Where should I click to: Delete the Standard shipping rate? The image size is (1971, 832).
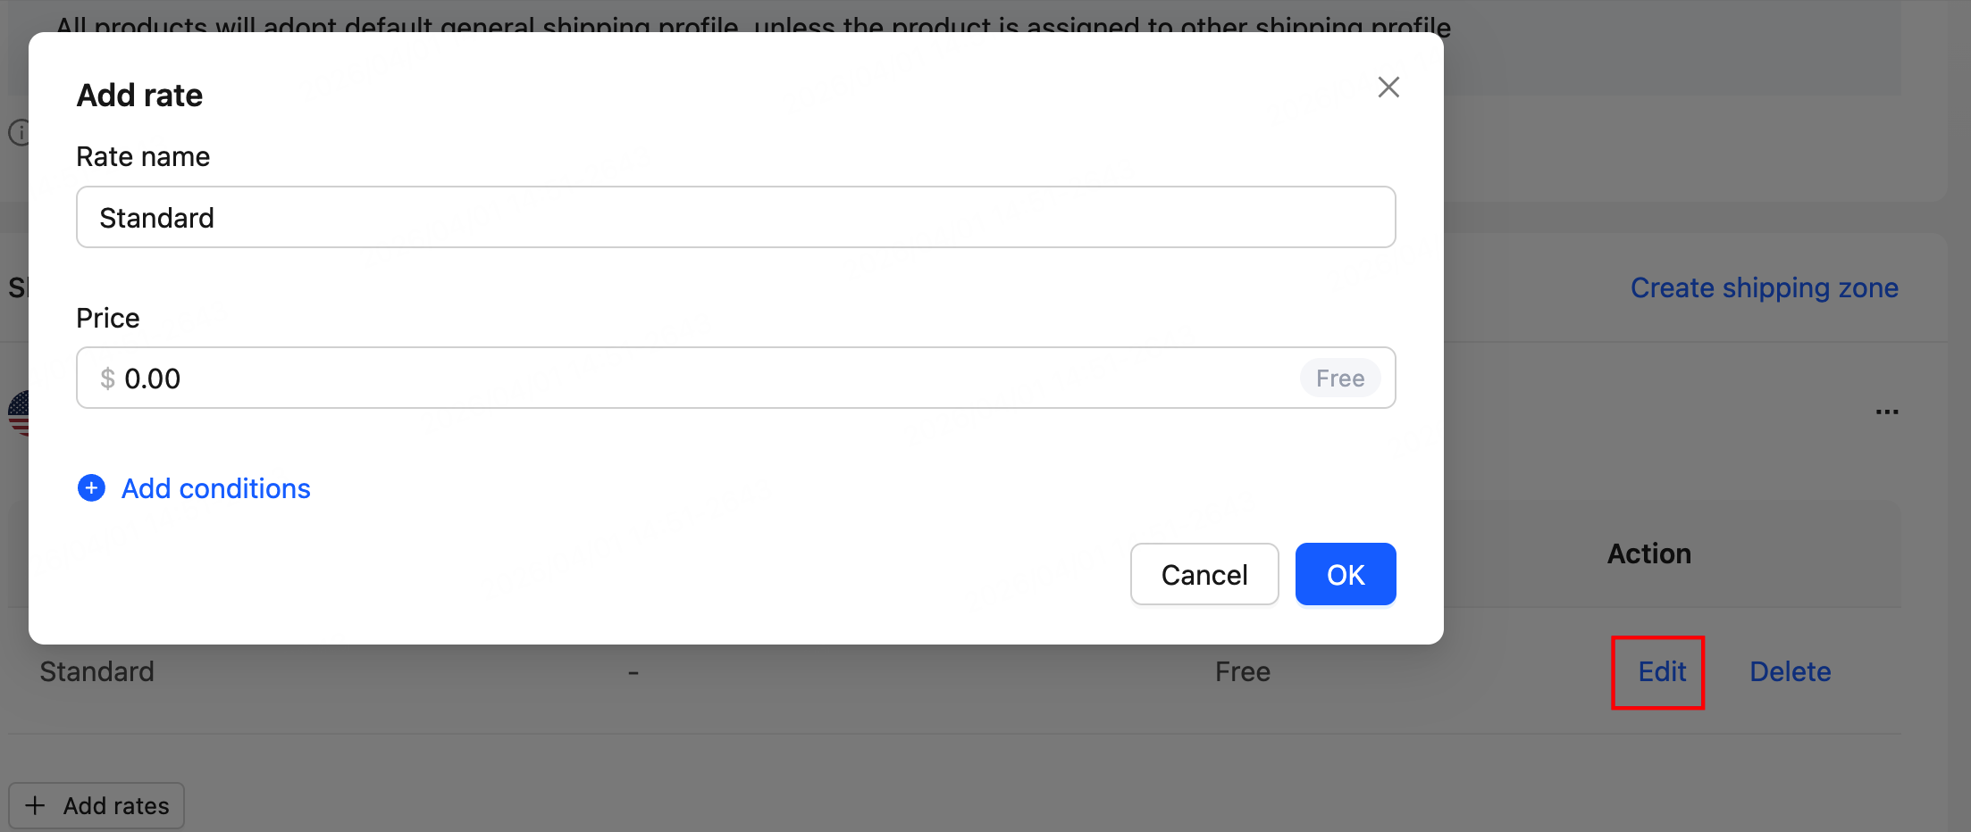pyautogui.click(x=1790, y=671)
